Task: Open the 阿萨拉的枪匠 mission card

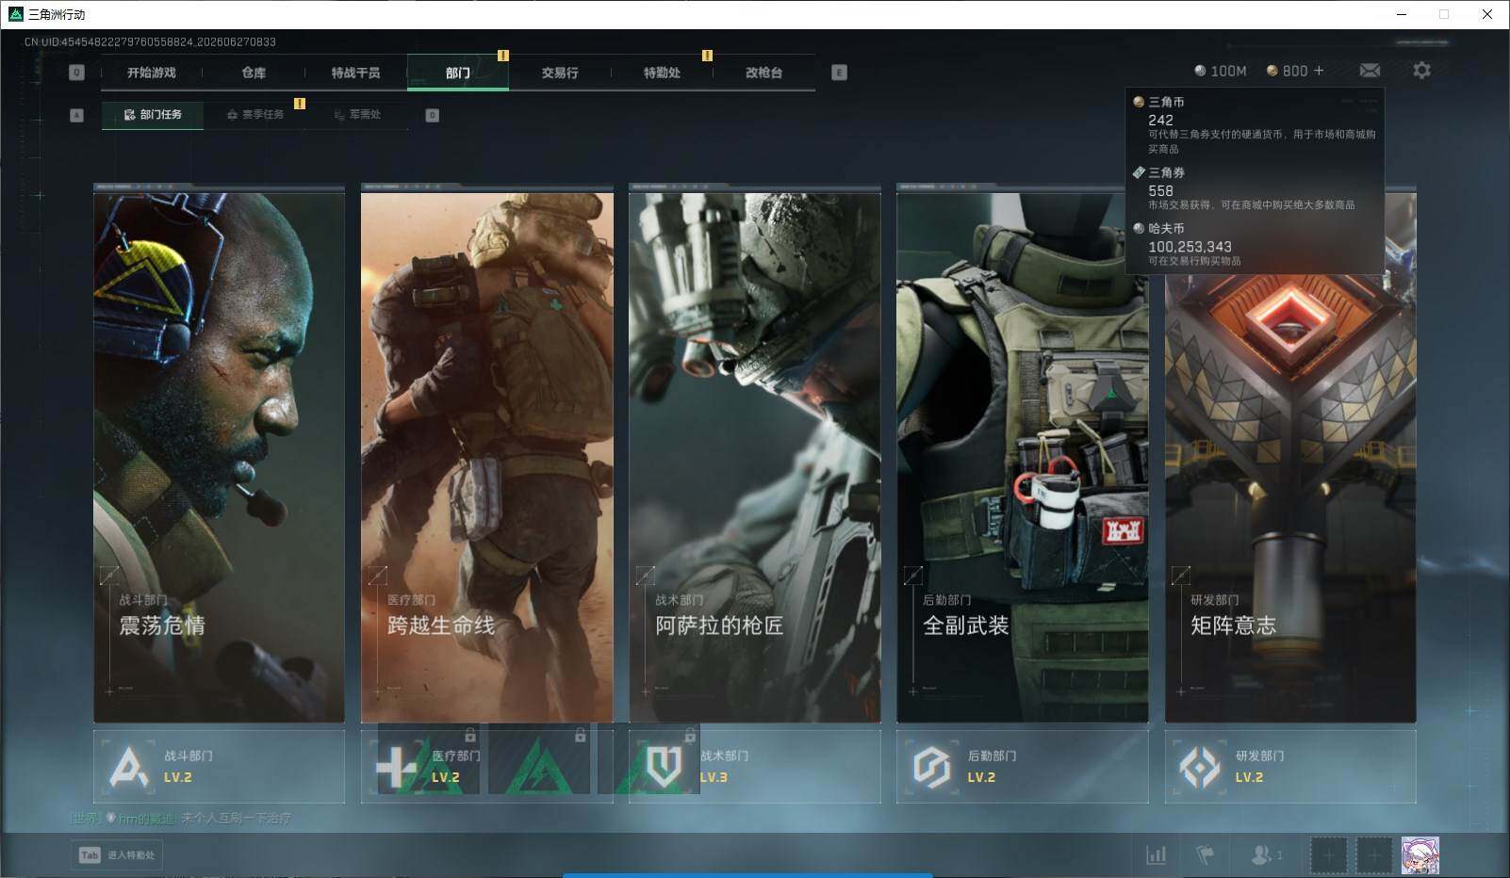Action: point(754,454)
